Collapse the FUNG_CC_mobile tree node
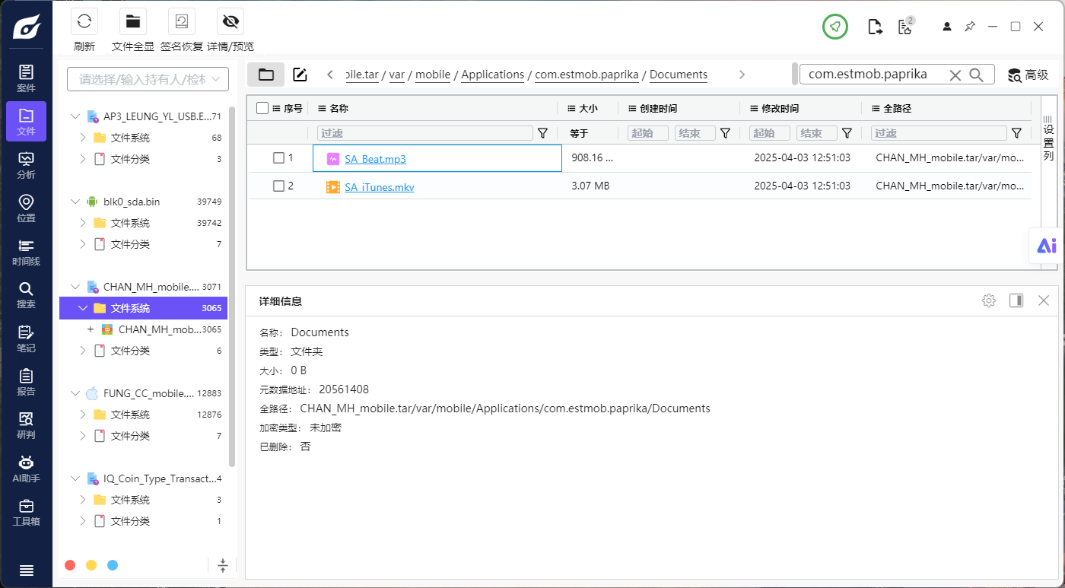1065x588 pixels. coord(75,393)
